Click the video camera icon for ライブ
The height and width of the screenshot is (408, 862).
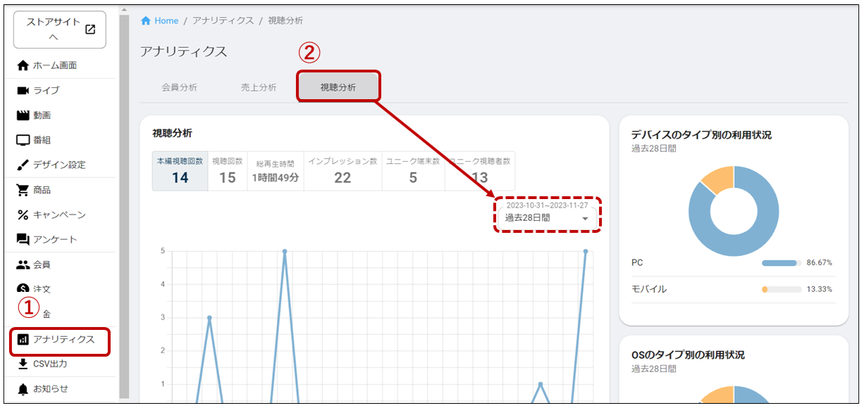tap(23, 90)
